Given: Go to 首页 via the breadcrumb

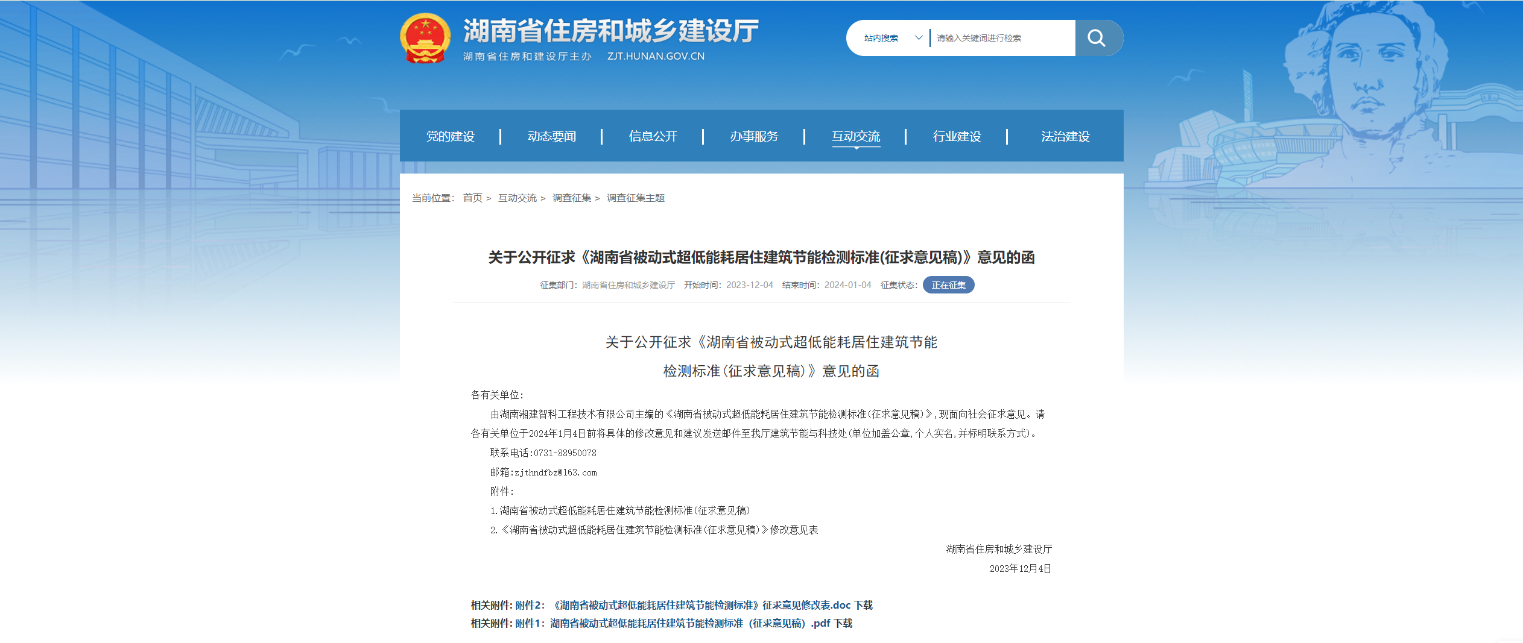Looking at the screenshot, I should tap(473, 198).
